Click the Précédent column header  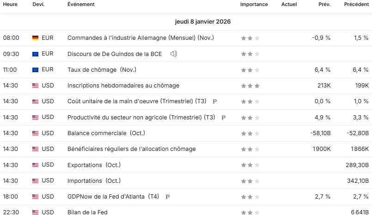[x=356, y=4]
